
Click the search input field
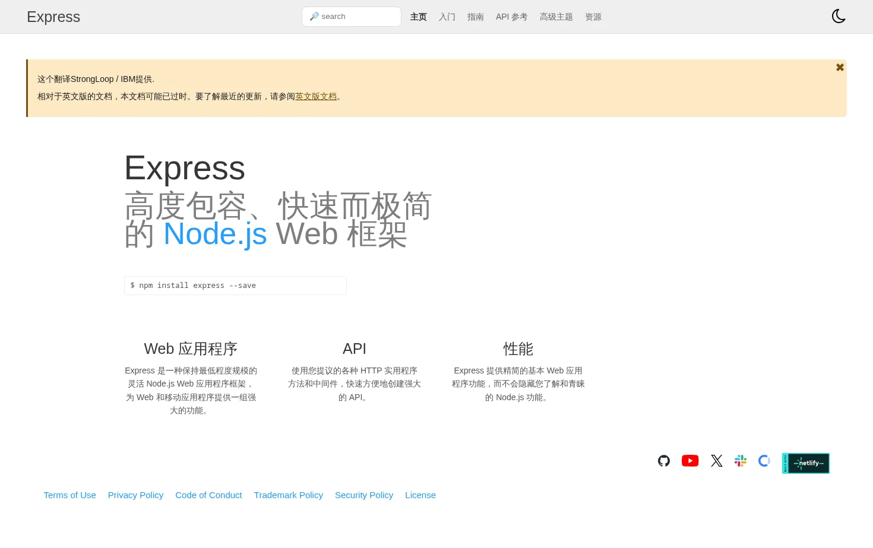[352, 17]
